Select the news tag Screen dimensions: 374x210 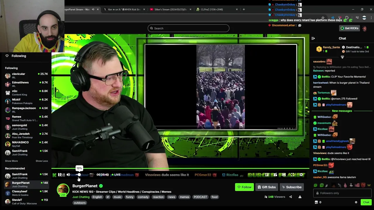click(x=172, y=197)
